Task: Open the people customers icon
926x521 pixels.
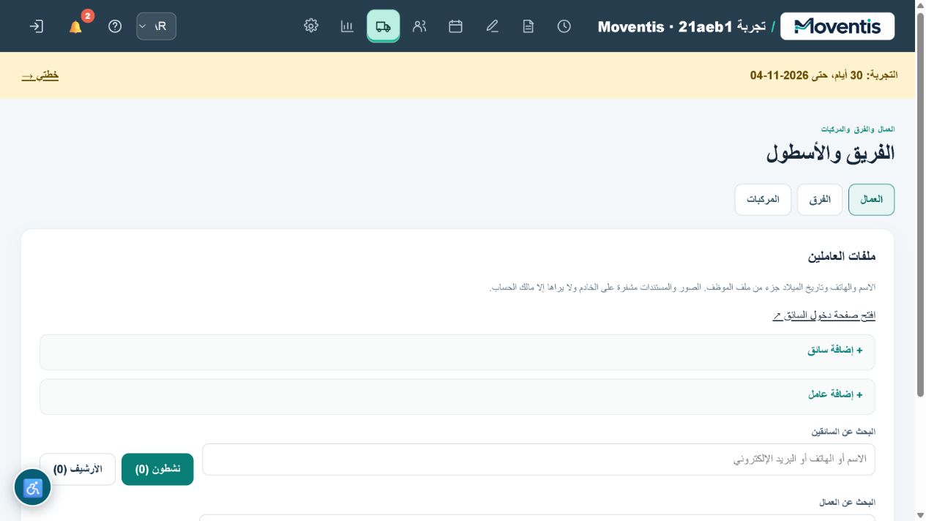Action: 419,26
